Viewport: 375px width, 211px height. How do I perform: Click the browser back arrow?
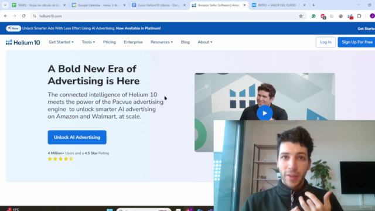pos(5,16)
